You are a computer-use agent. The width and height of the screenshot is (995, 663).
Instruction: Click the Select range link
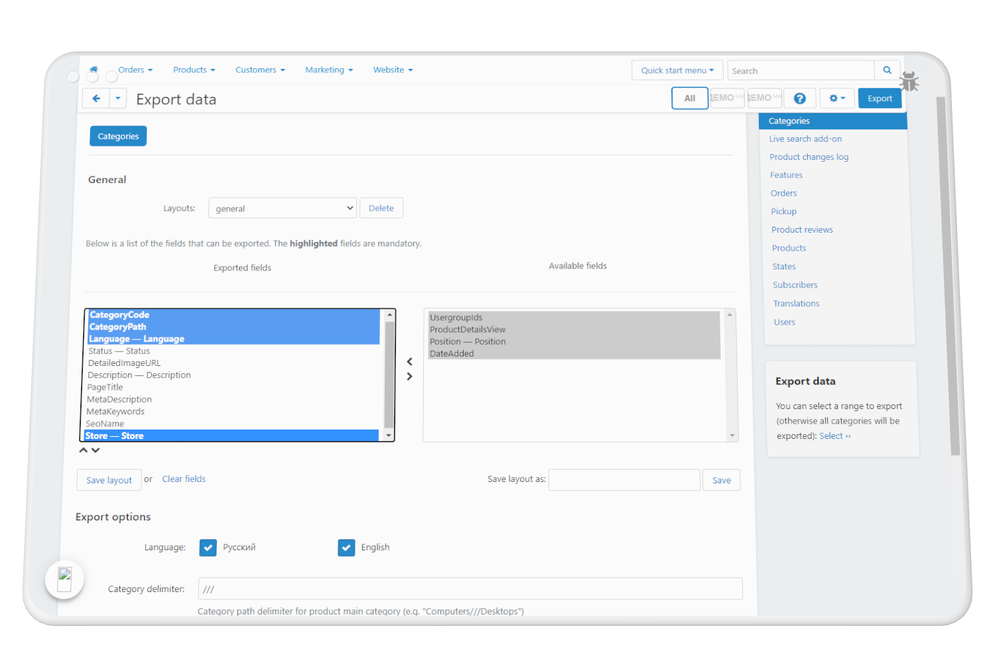point(834,436)
